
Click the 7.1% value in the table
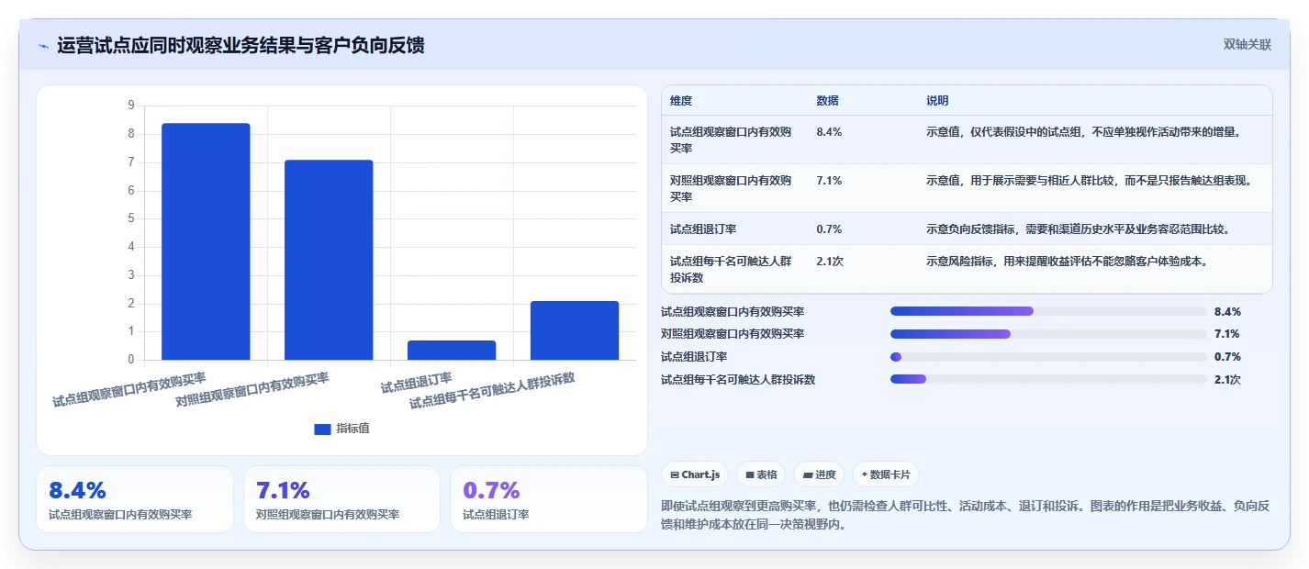[x=829, y=181]
